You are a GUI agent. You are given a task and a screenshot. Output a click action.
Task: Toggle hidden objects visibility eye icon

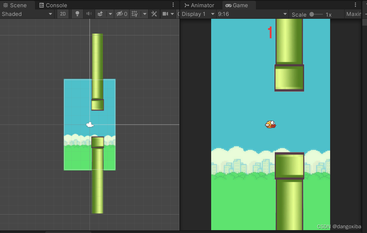(x=122, y=14)
